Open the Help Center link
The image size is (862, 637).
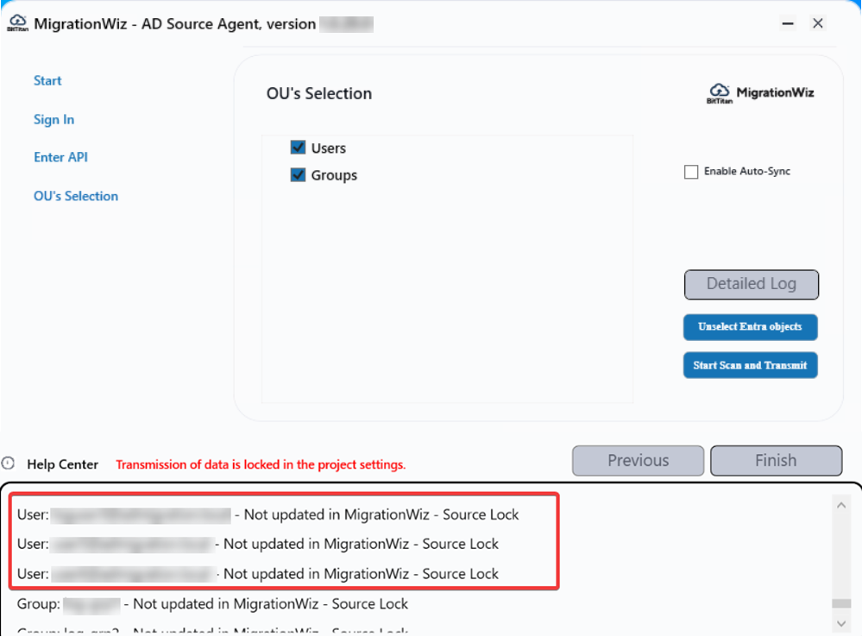(62, 464)
